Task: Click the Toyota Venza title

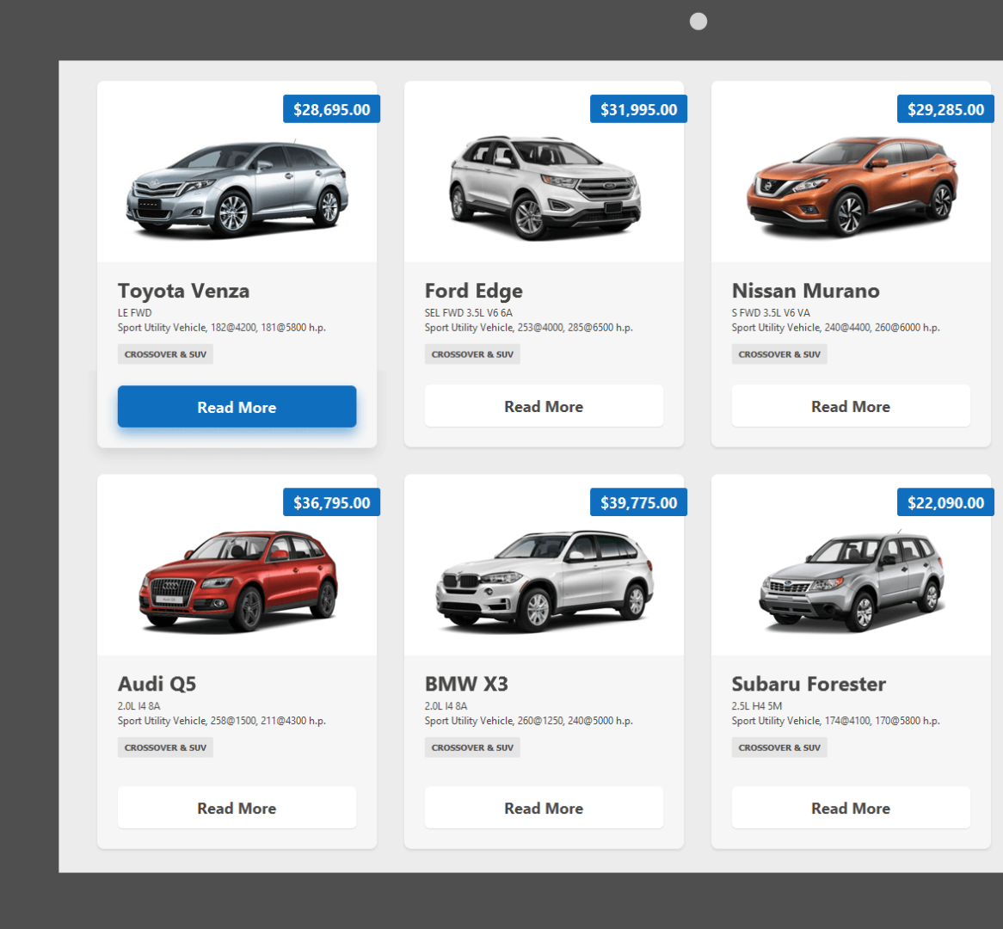Action: (183, 291)
